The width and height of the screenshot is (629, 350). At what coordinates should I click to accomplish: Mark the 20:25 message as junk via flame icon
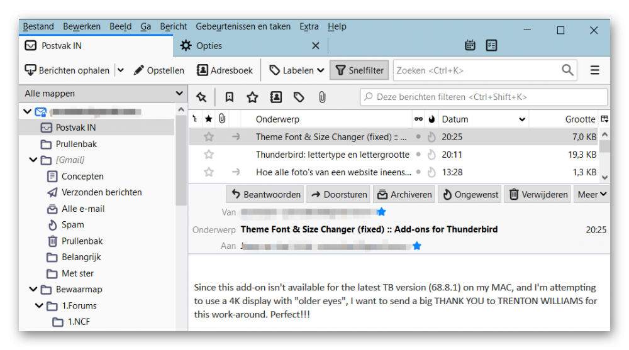pos(431,137)
